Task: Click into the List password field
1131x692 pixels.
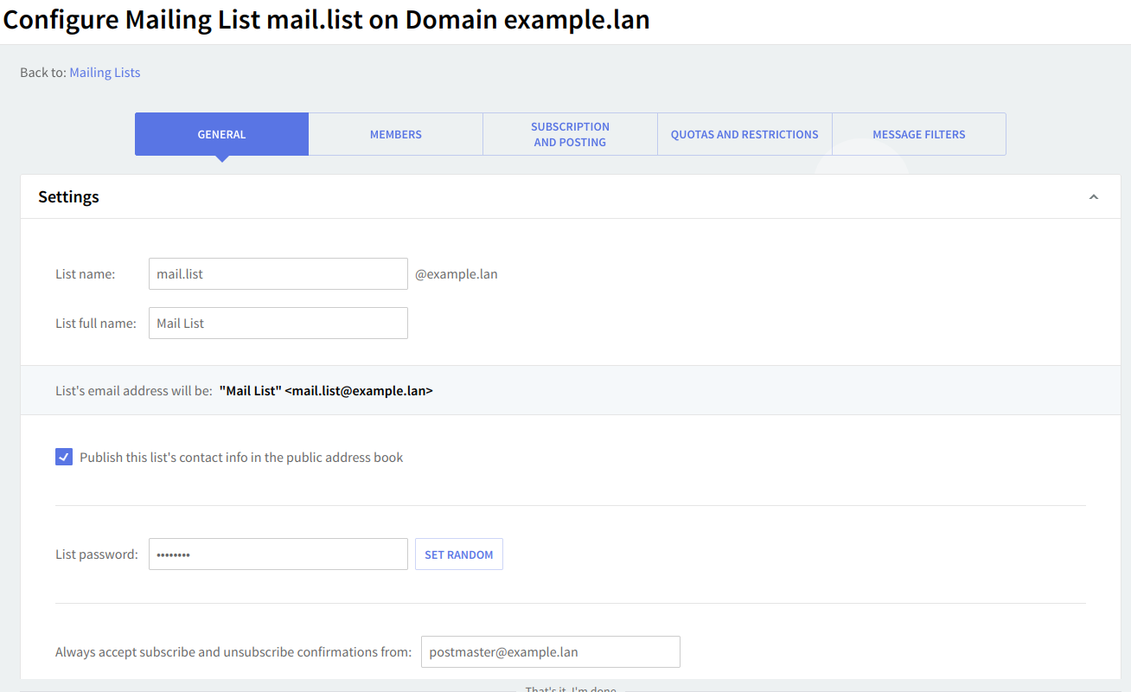Action: (x=278, y=554)
